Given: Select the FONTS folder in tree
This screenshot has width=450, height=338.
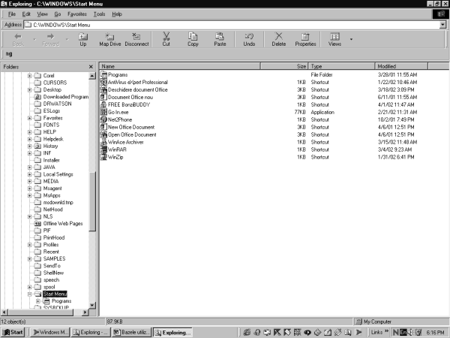Looking at the screenshot, I should pyautogui.click(x=46, y=125).
